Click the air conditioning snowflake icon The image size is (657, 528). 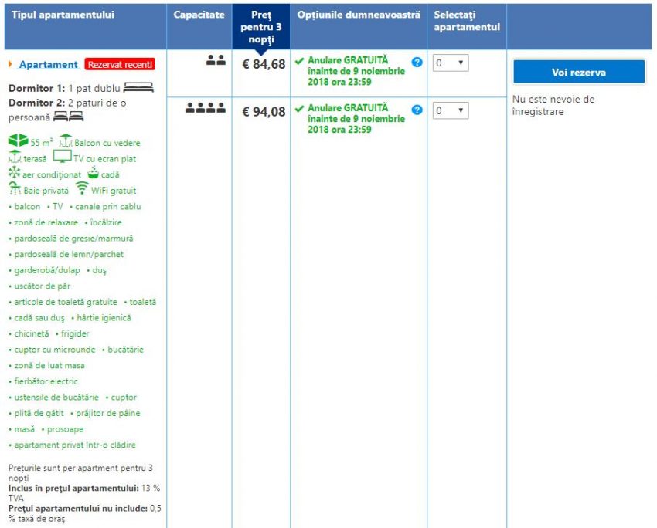click(15, 174)
